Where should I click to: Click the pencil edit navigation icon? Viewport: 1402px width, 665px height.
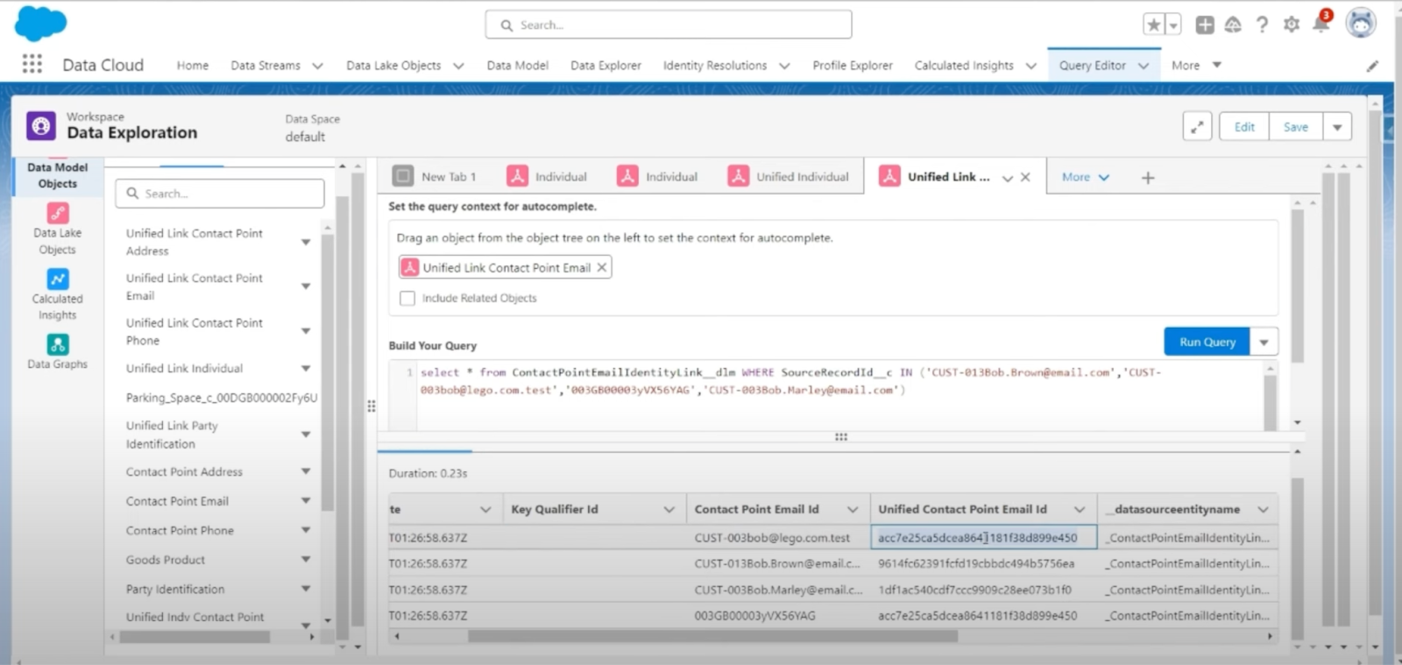1372,66
